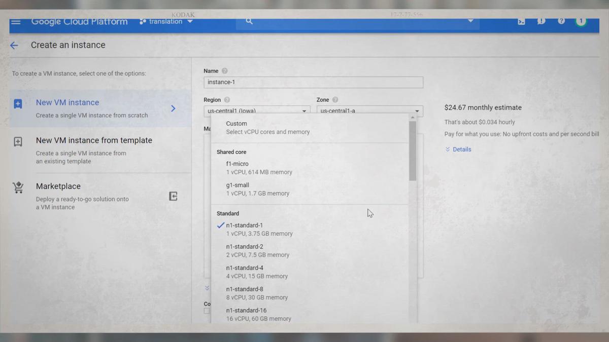Open the Marketplace option
Viewport: 609px width, 342px height.
tap(100, 196)
